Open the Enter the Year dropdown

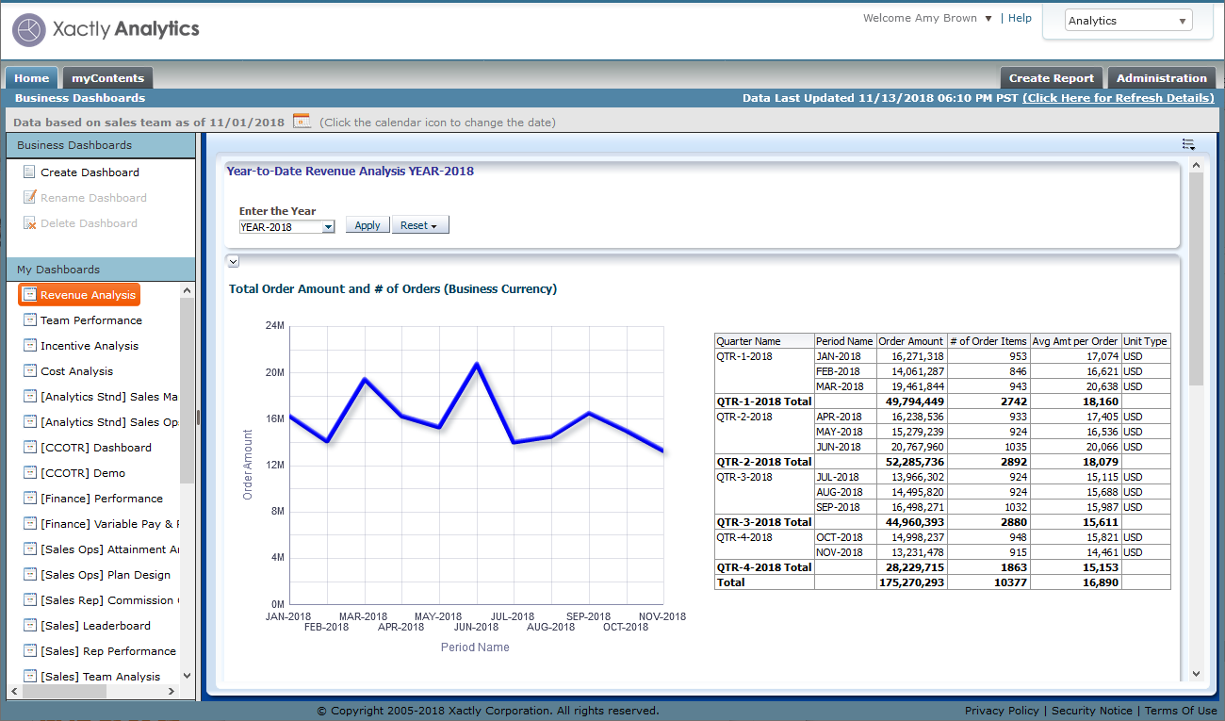click(x=327, y=226)
